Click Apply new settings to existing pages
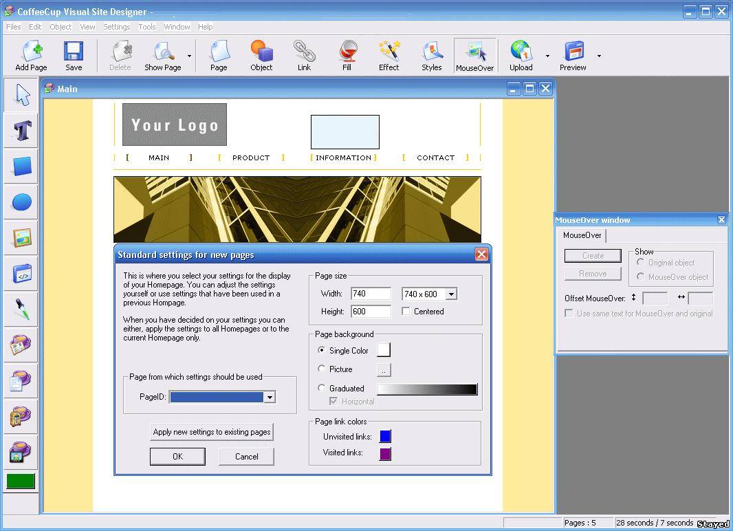This screenshot has height=531, width=733. pos(212,432)
